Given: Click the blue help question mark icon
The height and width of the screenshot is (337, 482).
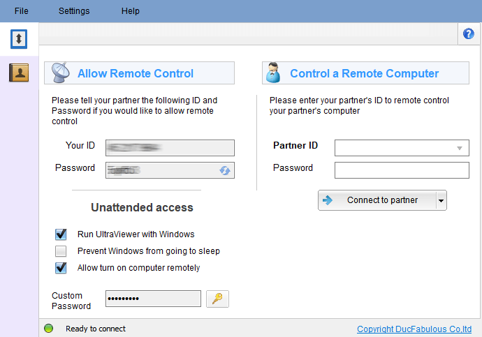Looking at the screenshot, I should pos(469,33).
